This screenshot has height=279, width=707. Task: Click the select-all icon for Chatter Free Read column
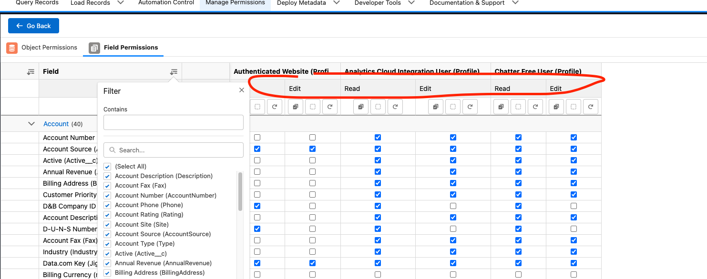click(x=501, y=106)
